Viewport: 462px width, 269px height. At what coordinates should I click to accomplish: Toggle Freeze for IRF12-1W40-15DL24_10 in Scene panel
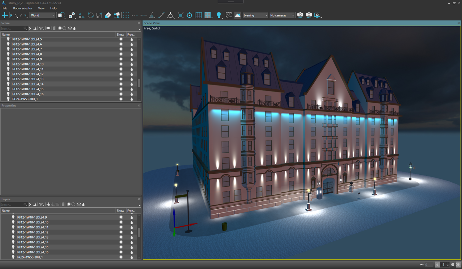[132, 64]
